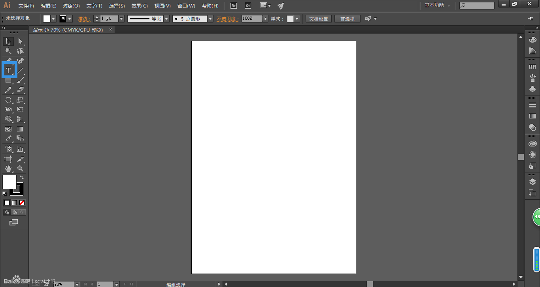Select the Artboard tool
Viewport: 540px width, 287px height.
8,159
